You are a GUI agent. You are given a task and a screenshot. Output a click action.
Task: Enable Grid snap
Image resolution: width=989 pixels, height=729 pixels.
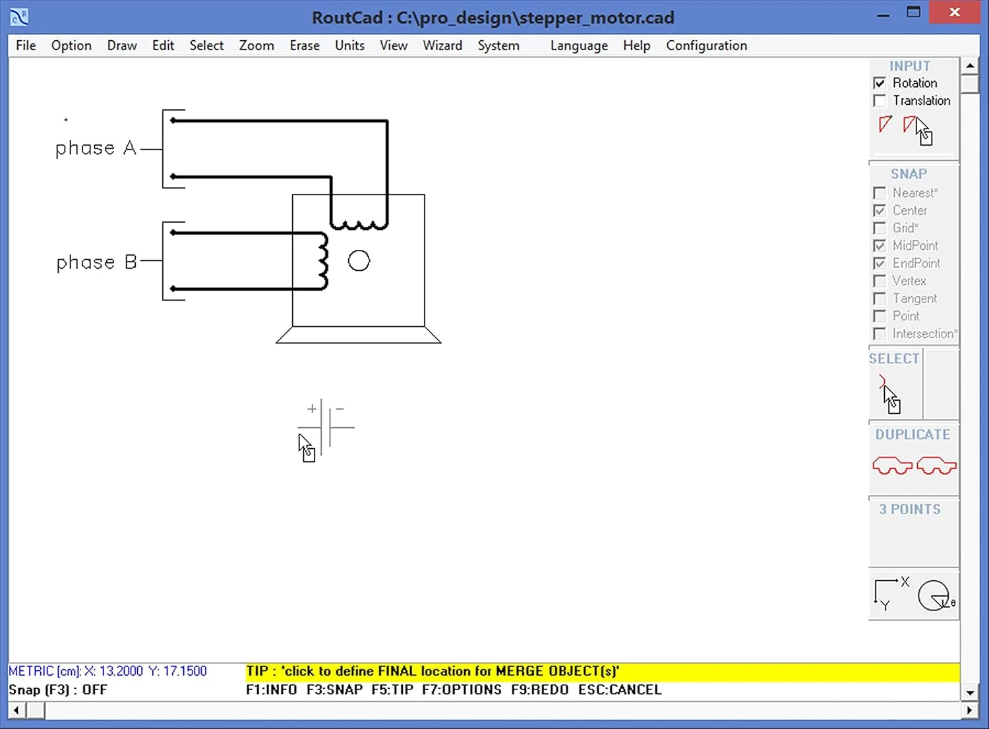pyautogui.click(x=880, y=227)
